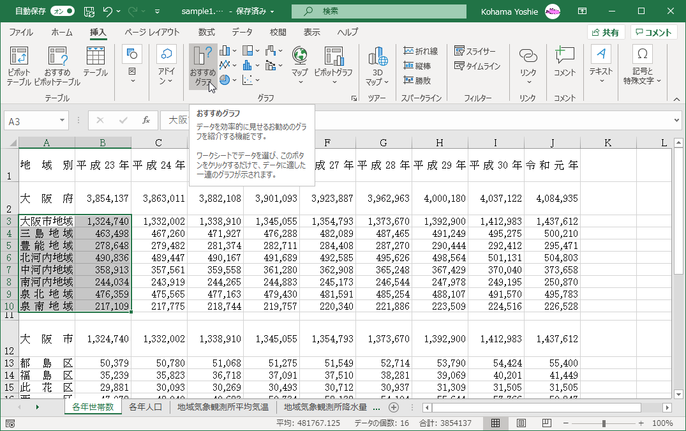Switch to the 各年人口 sheet tab
The height and width of the screenshot is (431, 686).
click(146, 407)
